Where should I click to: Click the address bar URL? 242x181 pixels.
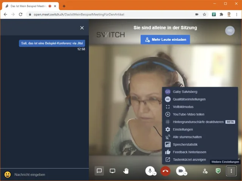(79, 14)
